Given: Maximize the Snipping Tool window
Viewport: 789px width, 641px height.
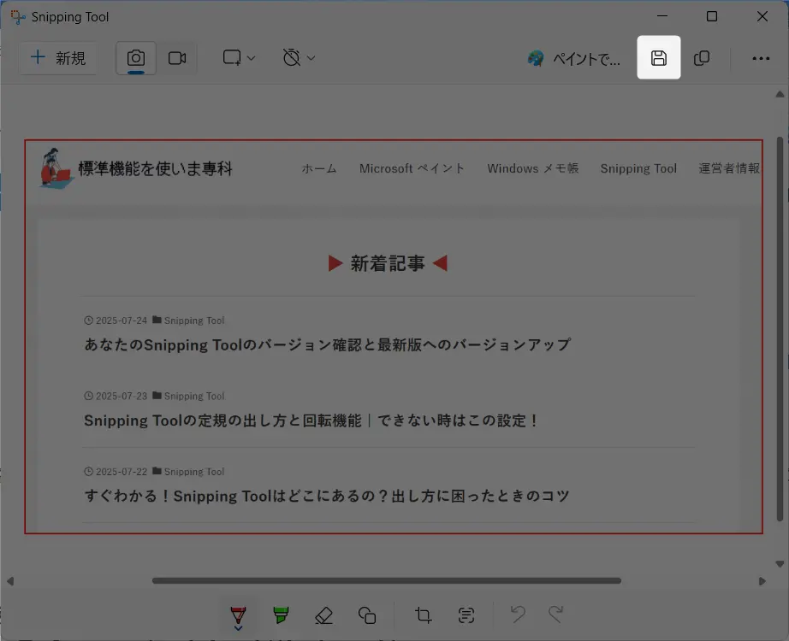Looking at the screenshot, I should [711, 16].
